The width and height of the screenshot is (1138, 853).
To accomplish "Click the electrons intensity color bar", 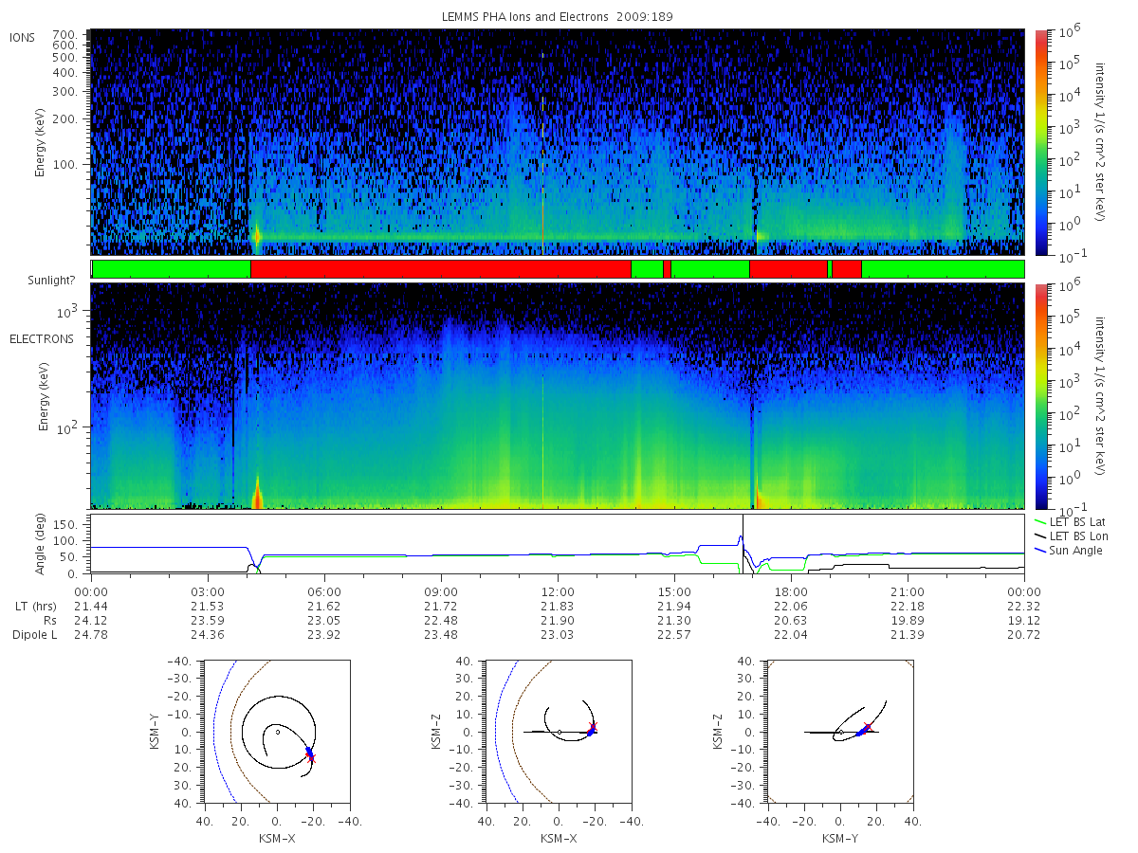I will 1041,395.
